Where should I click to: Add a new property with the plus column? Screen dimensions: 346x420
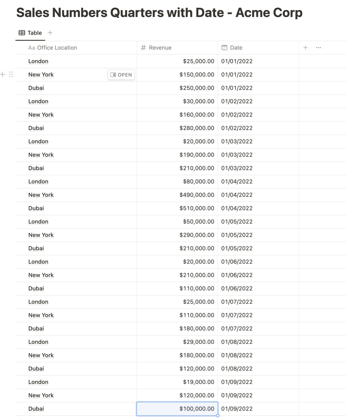(x=305, y=48)
